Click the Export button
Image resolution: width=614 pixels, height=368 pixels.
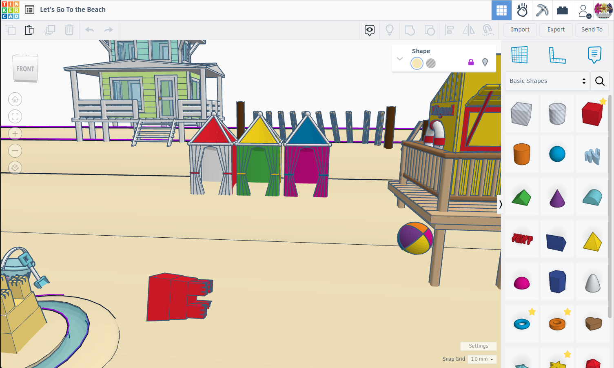pos(556,29)
